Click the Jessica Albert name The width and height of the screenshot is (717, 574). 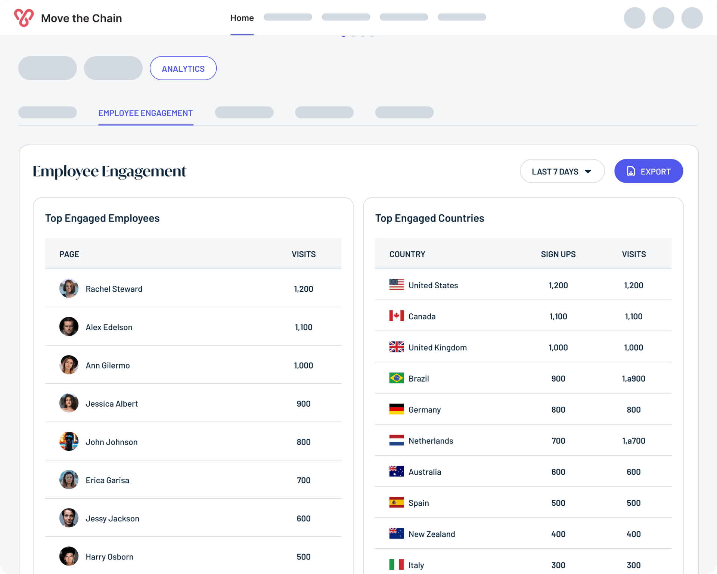coord(112,404)
